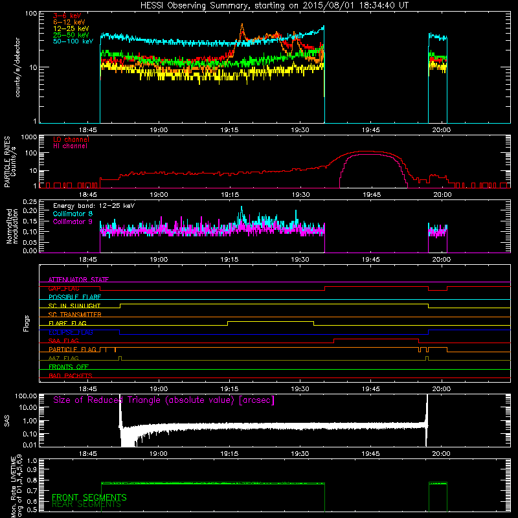Click the FRONTS OFF flag label

point(69,367)
